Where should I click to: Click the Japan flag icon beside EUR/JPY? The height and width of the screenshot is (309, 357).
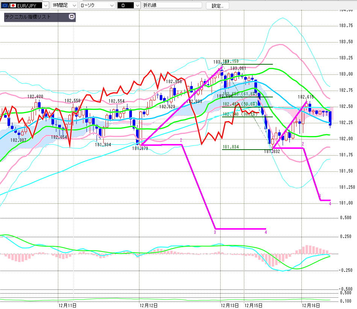coord(13,6)
